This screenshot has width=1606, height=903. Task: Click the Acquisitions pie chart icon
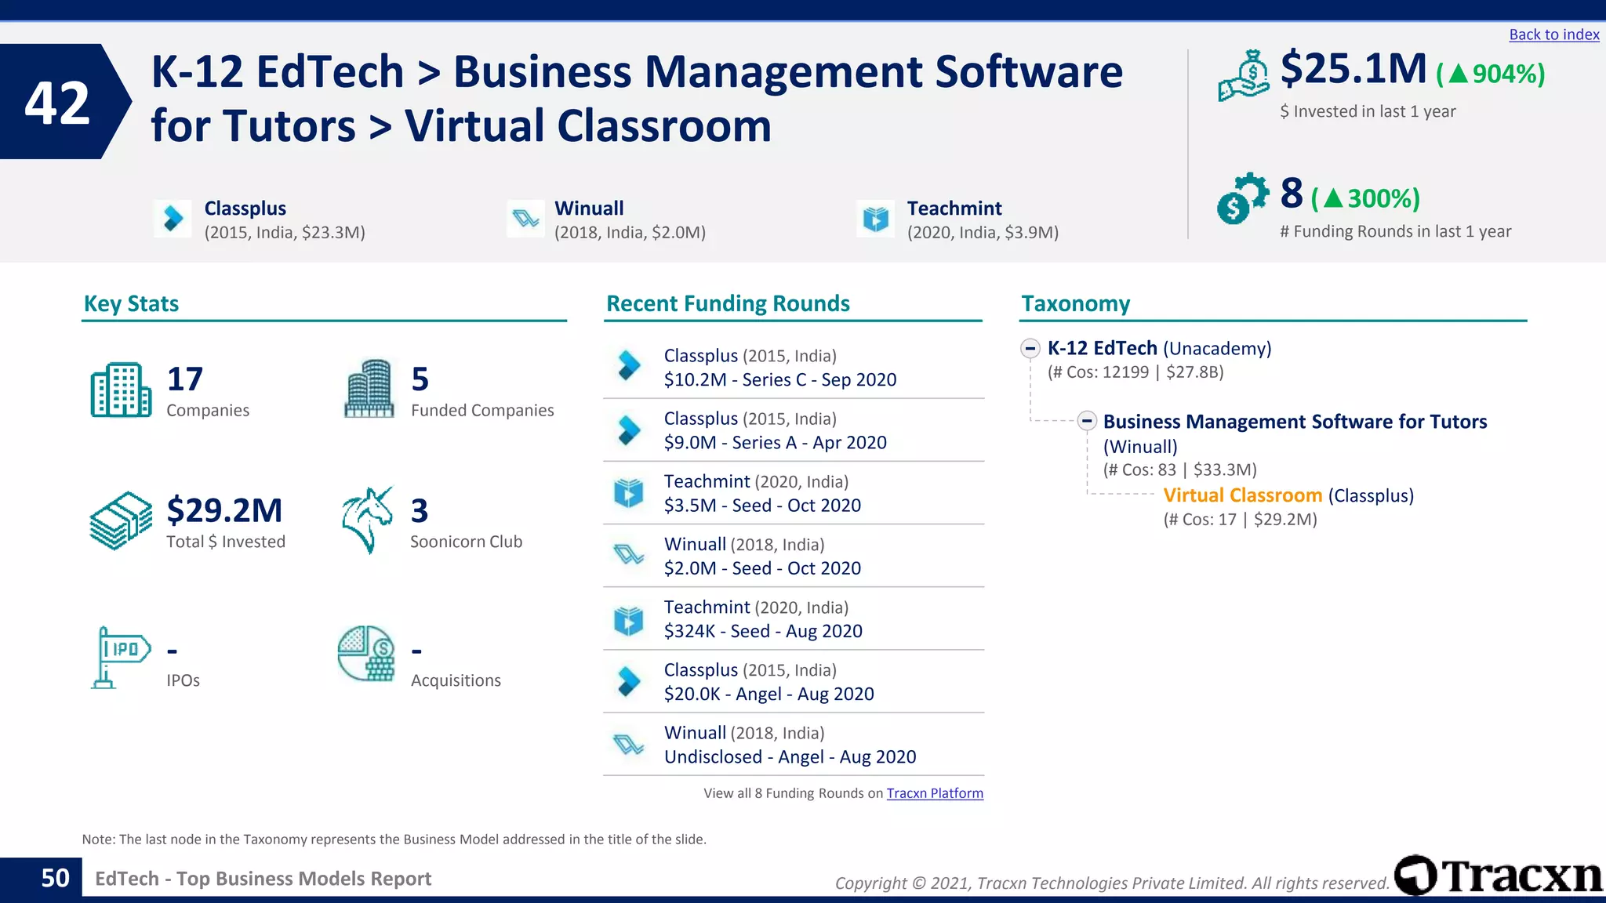(x=366, y=654)
